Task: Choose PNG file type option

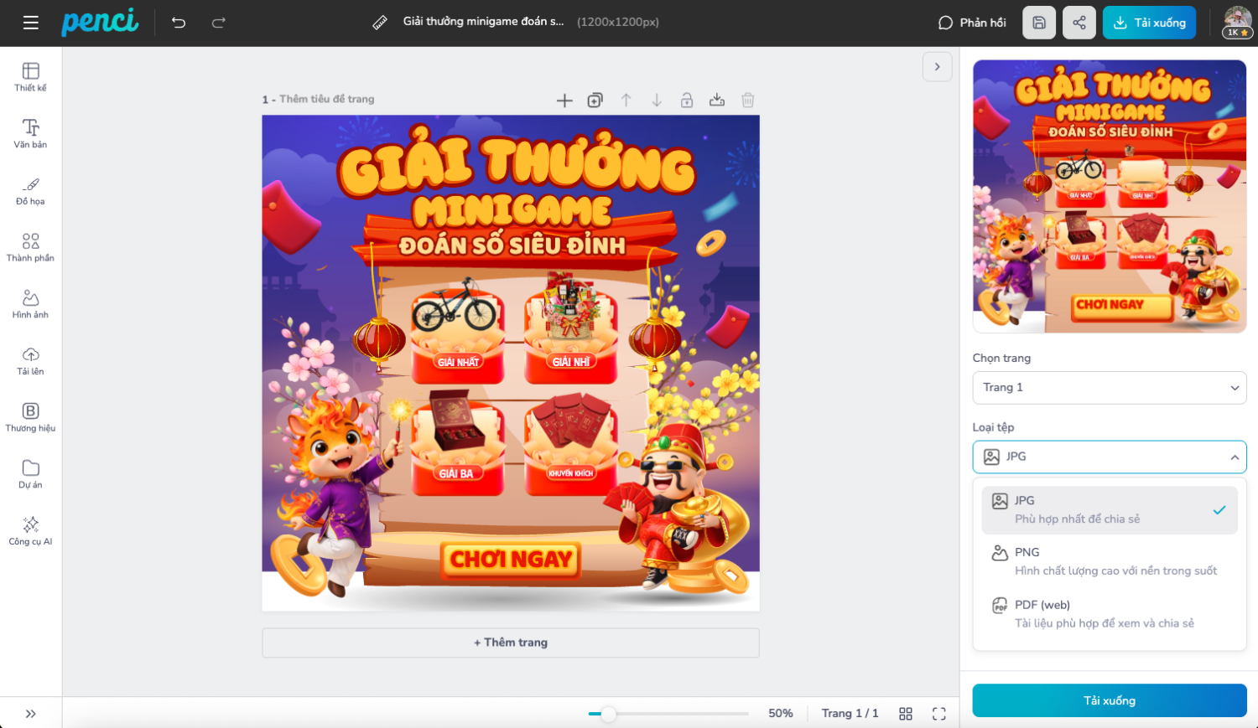Action: [1109, 561]
